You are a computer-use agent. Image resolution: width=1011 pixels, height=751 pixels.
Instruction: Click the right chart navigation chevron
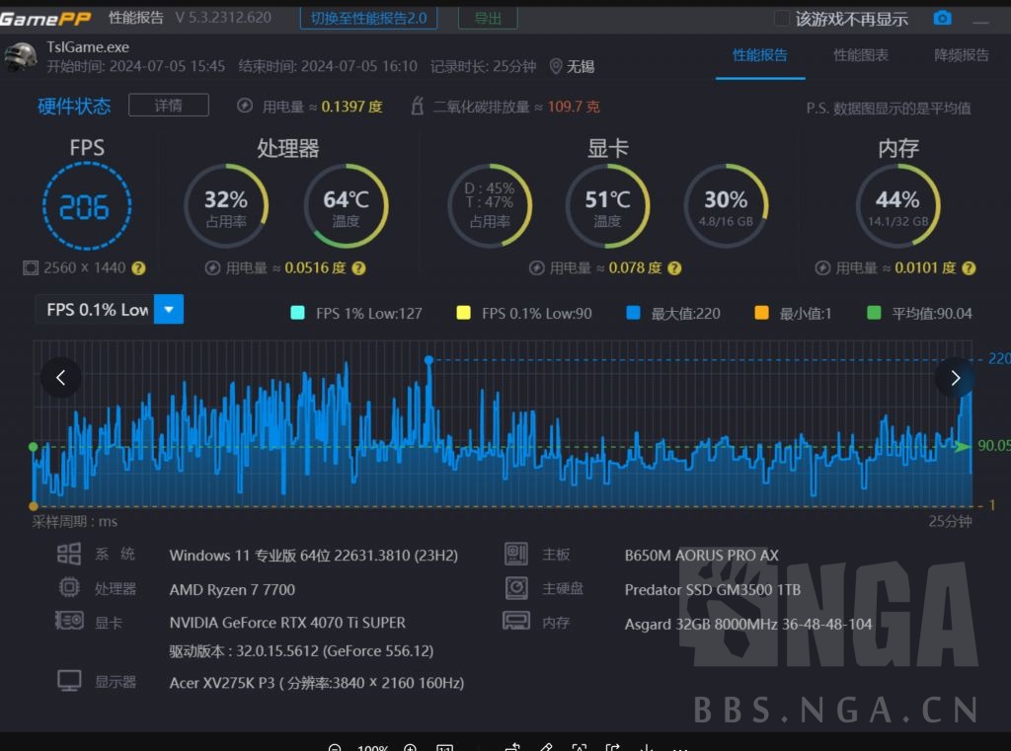click(954, 377)
